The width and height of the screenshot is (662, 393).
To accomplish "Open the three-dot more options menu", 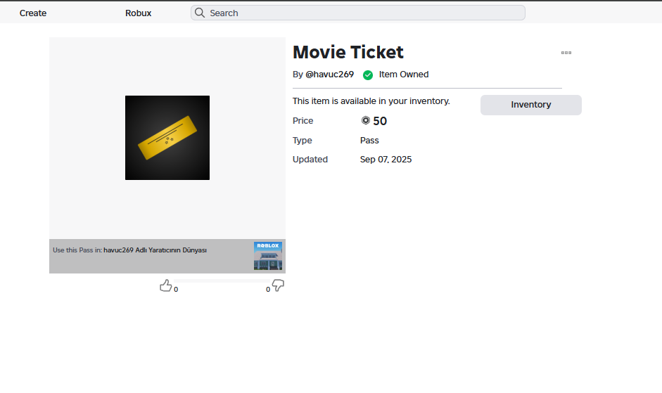I will tap(566, 53).
